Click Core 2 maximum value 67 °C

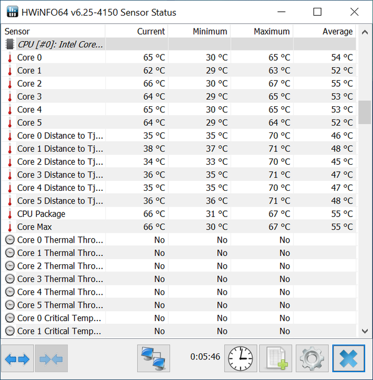point(279,83)
